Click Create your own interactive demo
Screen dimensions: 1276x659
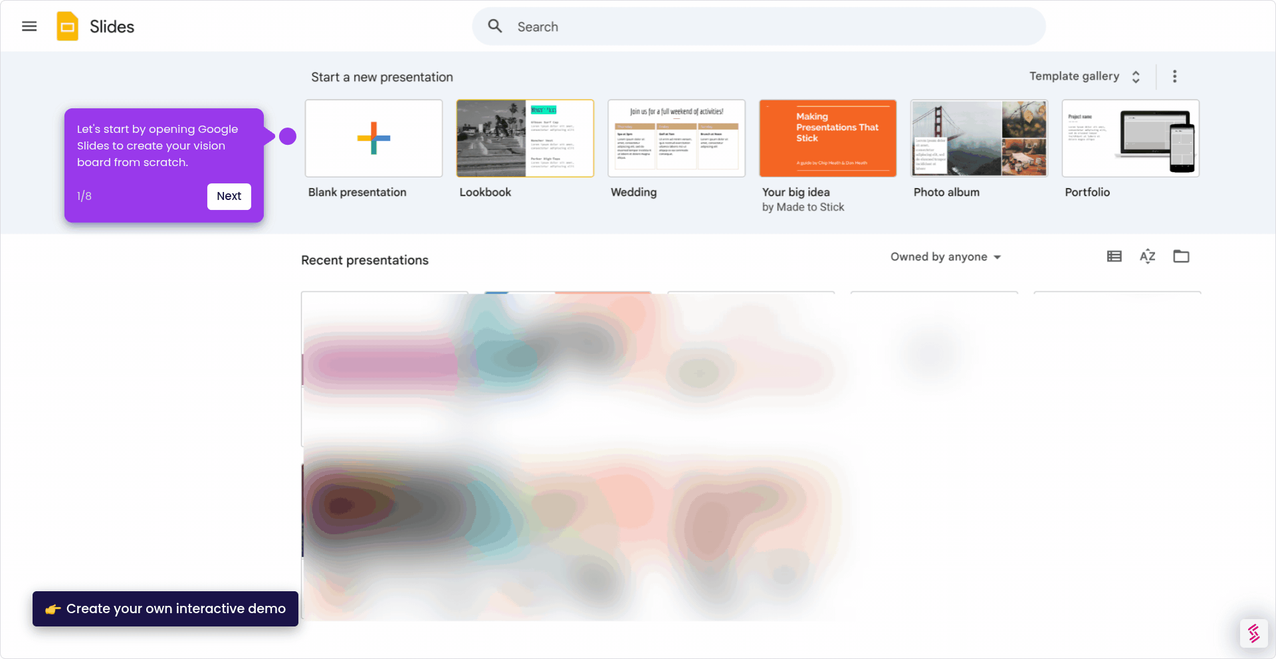pos(165,609)
